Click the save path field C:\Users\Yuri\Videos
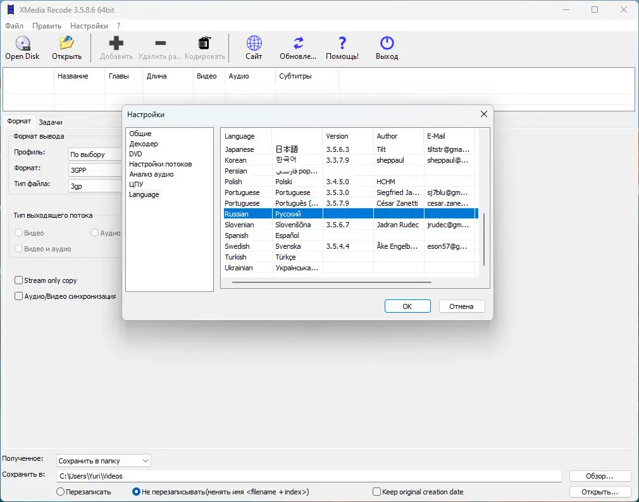This screenshot has width=639, height=502. pyautogui.click(x=309, y=476)
